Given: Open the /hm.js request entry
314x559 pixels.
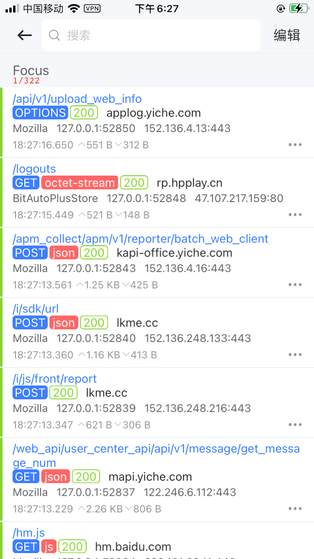Looking at the screenshot, I should 157,540.
